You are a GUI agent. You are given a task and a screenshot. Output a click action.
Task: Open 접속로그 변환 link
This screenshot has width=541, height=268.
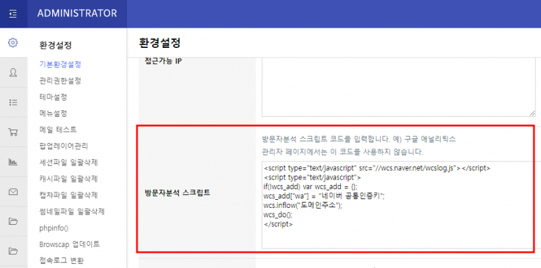(x=62, y=261)
